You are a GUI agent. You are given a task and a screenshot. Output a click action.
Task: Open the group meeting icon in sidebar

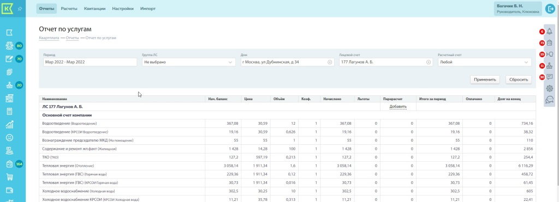point(10,151)
